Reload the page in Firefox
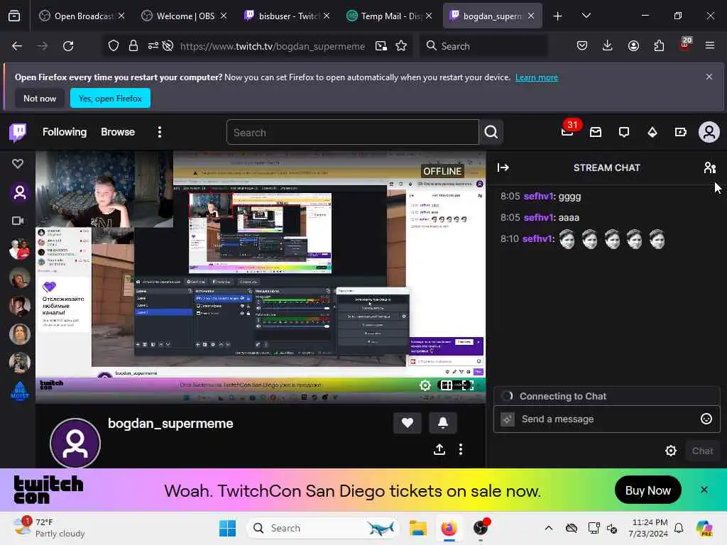This screenshot has width=727, height=545. [68, 46]
